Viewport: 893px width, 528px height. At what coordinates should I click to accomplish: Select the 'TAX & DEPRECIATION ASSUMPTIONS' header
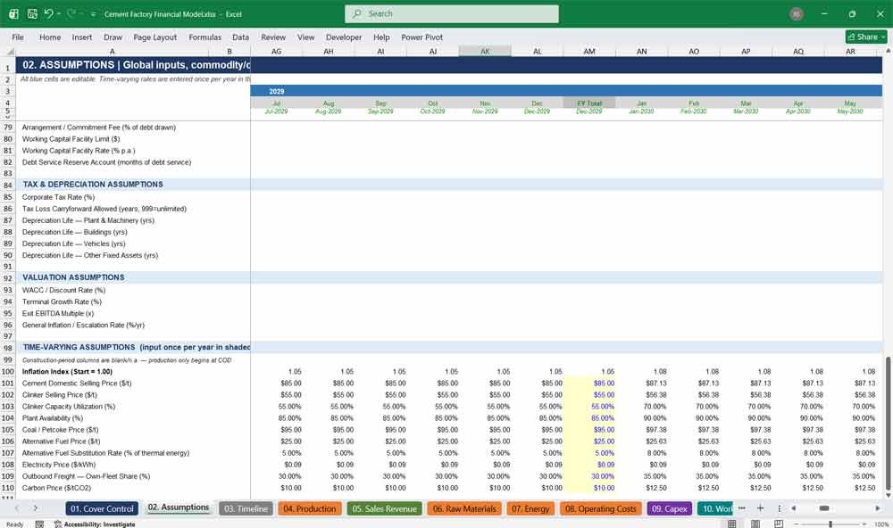coord(93,185)
